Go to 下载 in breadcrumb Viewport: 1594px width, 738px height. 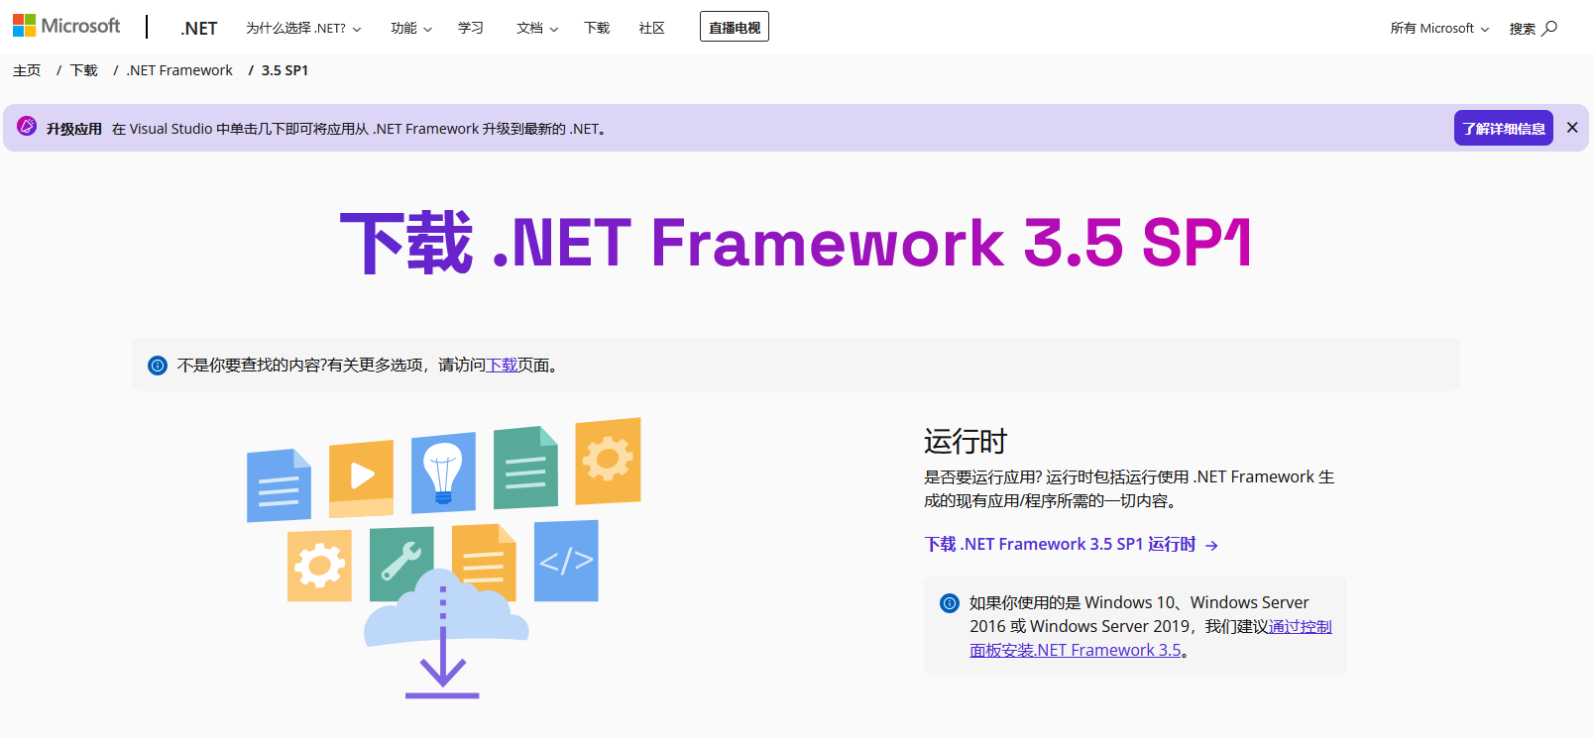pyautogui.click(x=84, y=70)
